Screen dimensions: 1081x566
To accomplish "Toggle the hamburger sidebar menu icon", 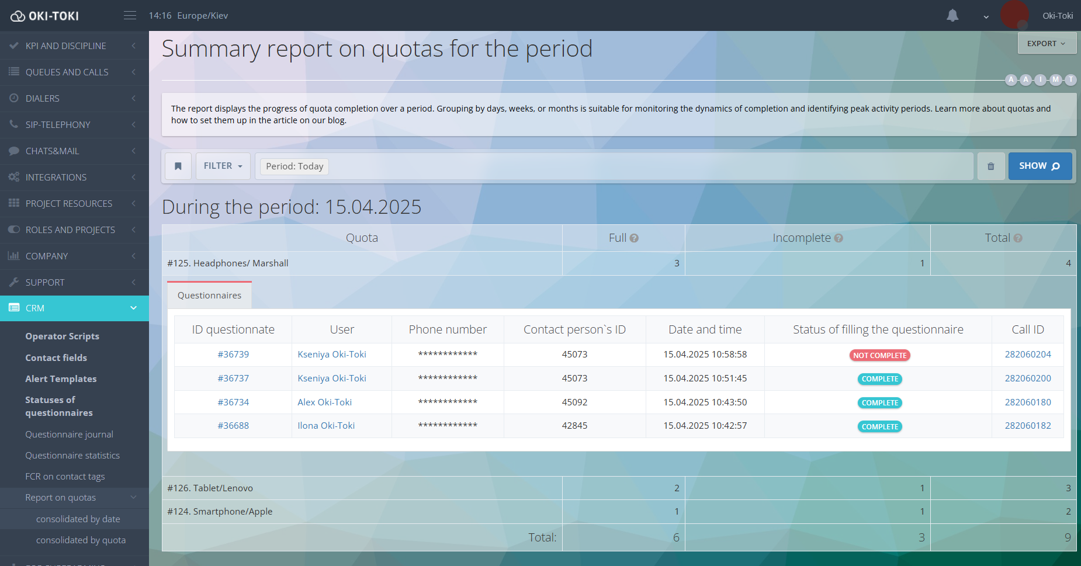I will 130,15.
